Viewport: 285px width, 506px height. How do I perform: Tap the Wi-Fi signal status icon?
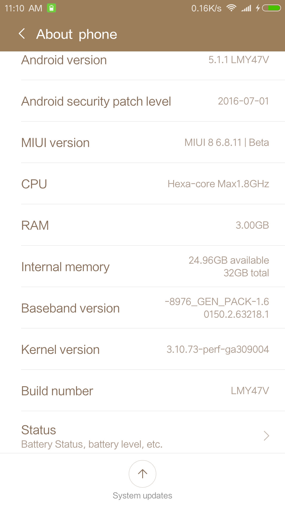pos(231,8)
